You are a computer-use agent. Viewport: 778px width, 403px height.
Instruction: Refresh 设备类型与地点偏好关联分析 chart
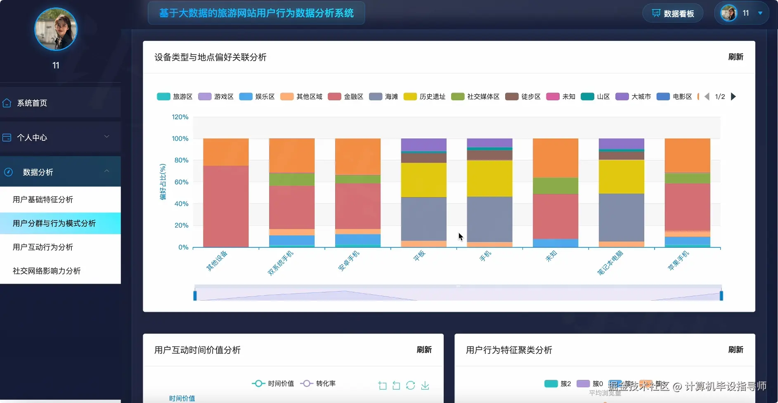pyautogui.click(x=735, y=57)
